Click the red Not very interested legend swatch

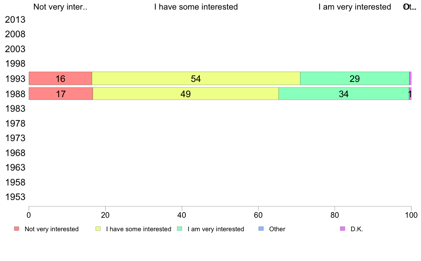coord(17,229)
